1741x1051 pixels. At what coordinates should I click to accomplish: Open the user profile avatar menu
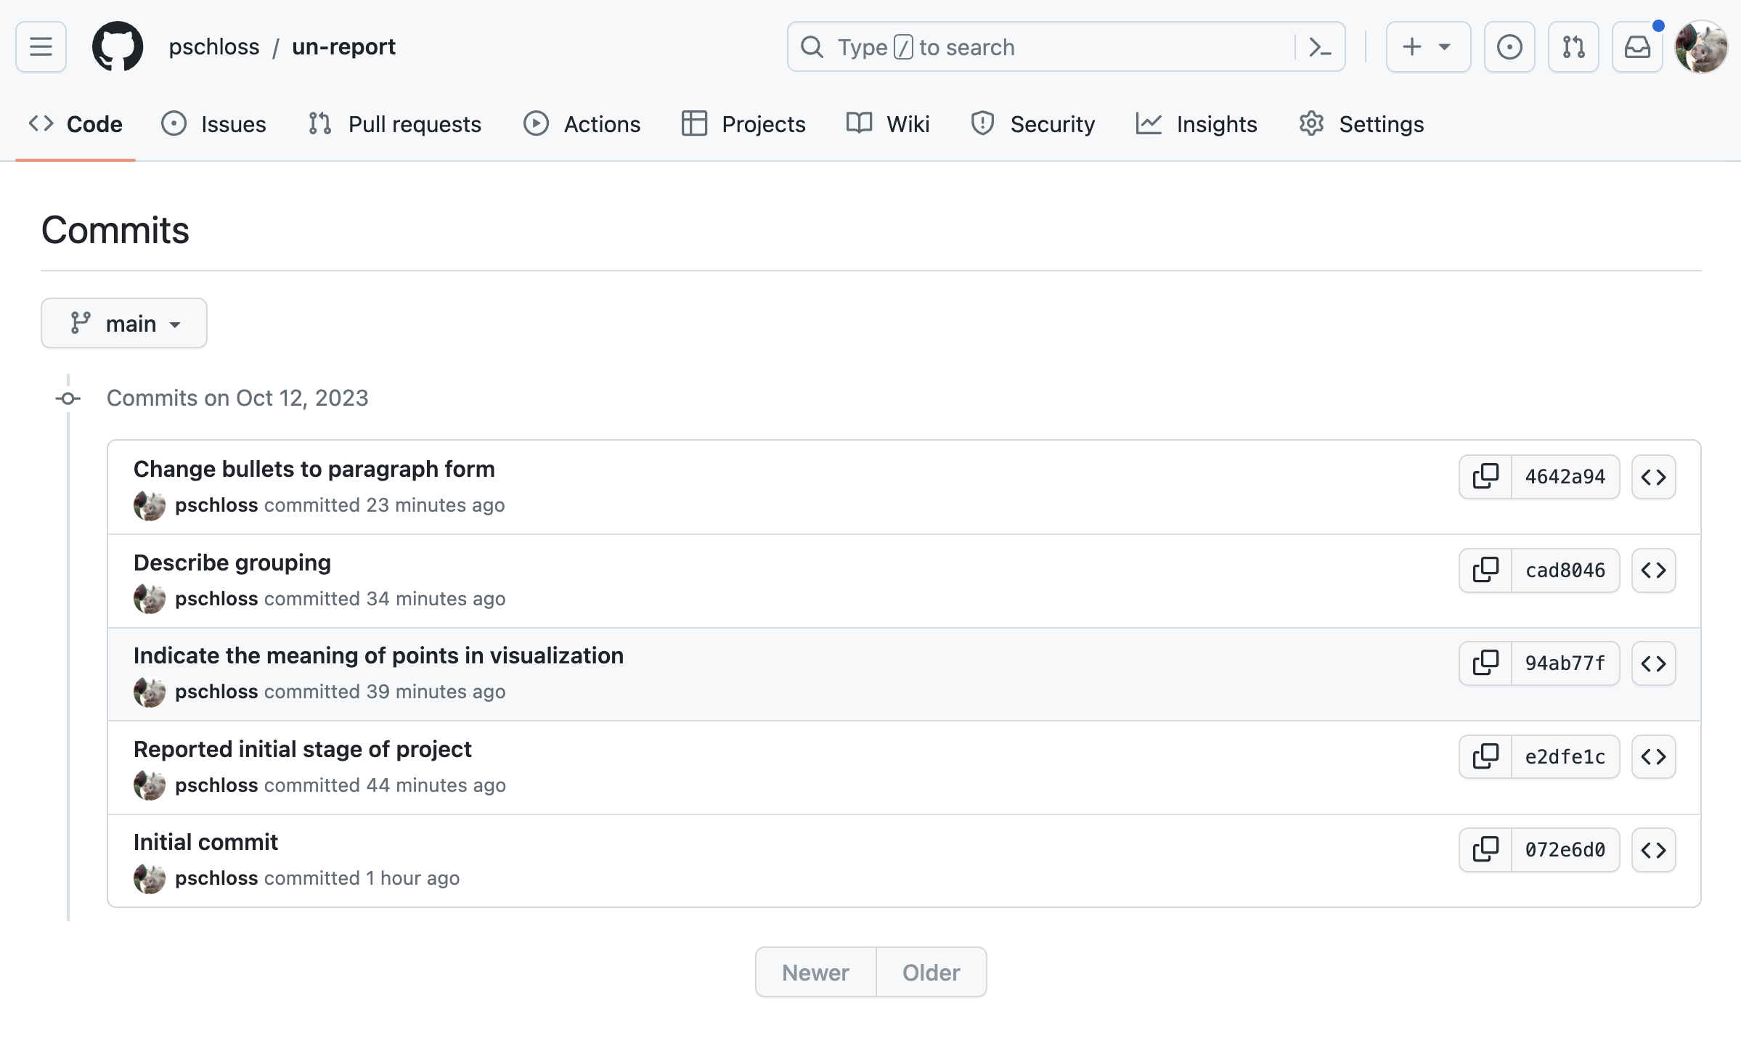coord(1700,47)
